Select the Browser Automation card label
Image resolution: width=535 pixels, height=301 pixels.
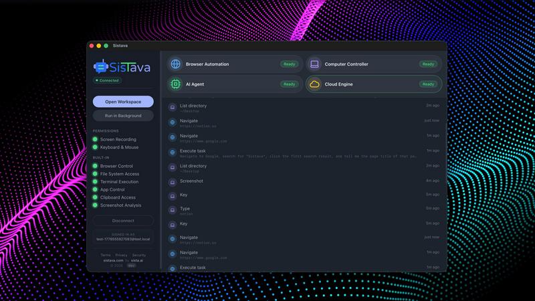click(207, 64)
